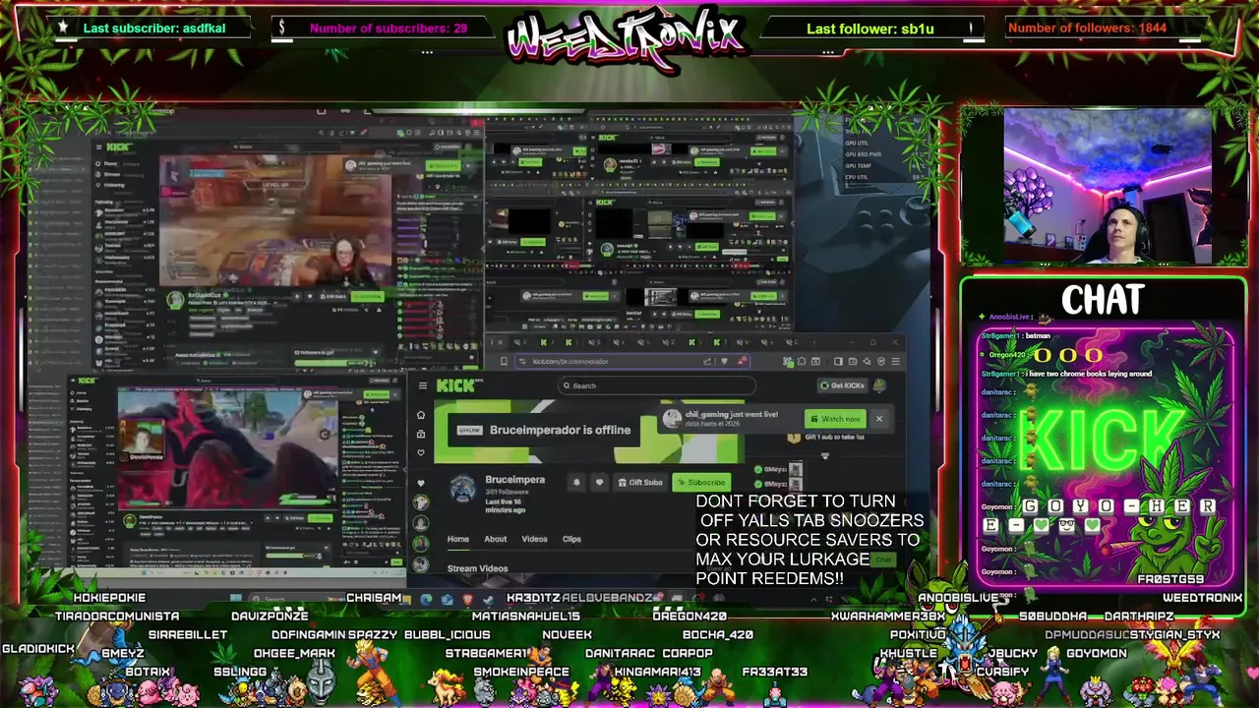Open Brave Rewards triangle icon in address bar

(742, 361)
